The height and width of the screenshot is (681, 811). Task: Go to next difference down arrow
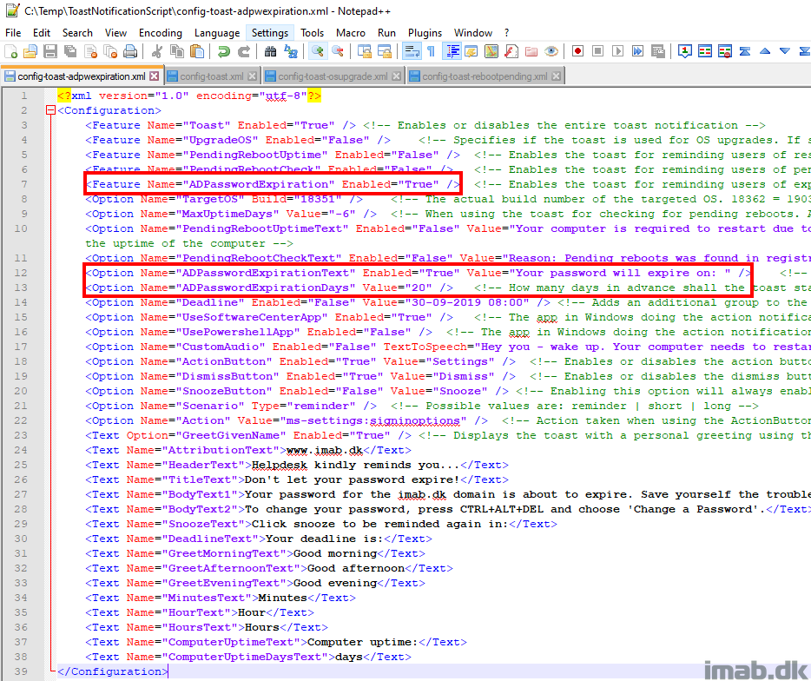tap(785, 51)
